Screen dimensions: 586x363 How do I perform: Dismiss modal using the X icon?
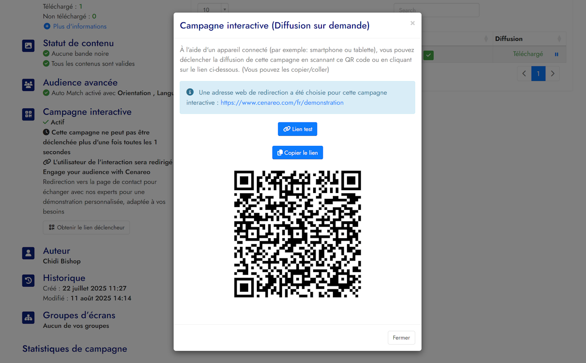pyautogui.click(x=412, y=23)
